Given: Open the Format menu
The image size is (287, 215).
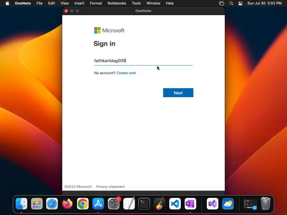Looking at the screenshot, I should coord(96,3).
